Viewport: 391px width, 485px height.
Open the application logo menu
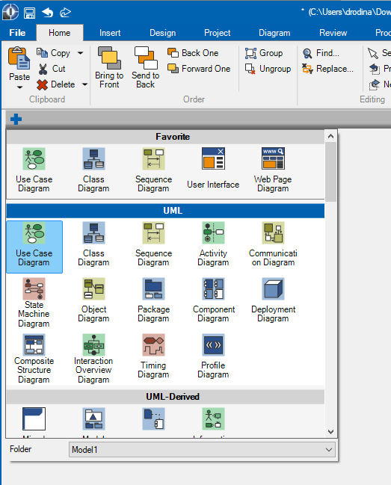click(10, 13)
